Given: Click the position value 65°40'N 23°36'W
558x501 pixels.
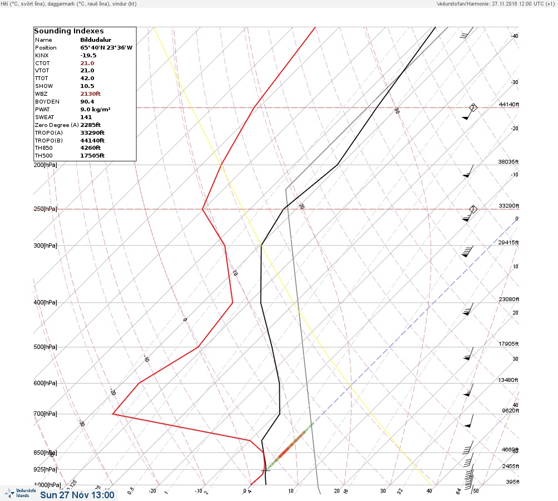Looking at the screenshot, I should click(x=106, y=48).
